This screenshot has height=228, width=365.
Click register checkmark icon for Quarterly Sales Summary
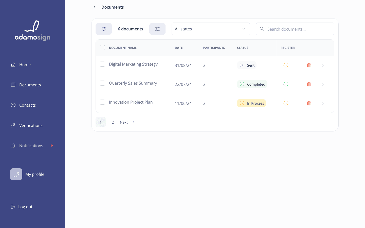coord(286,84)
